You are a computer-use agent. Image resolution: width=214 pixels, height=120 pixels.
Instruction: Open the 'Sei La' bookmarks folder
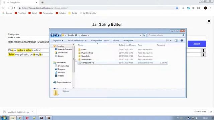[x=73, y=13]
